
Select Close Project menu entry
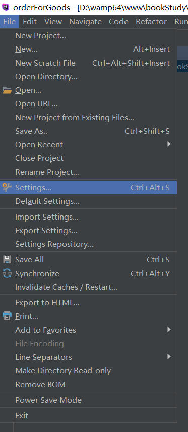coord(88,158)
